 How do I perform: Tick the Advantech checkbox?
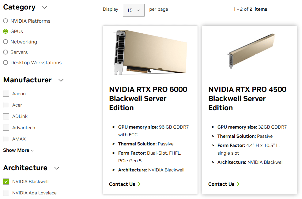tap(6, 128)
